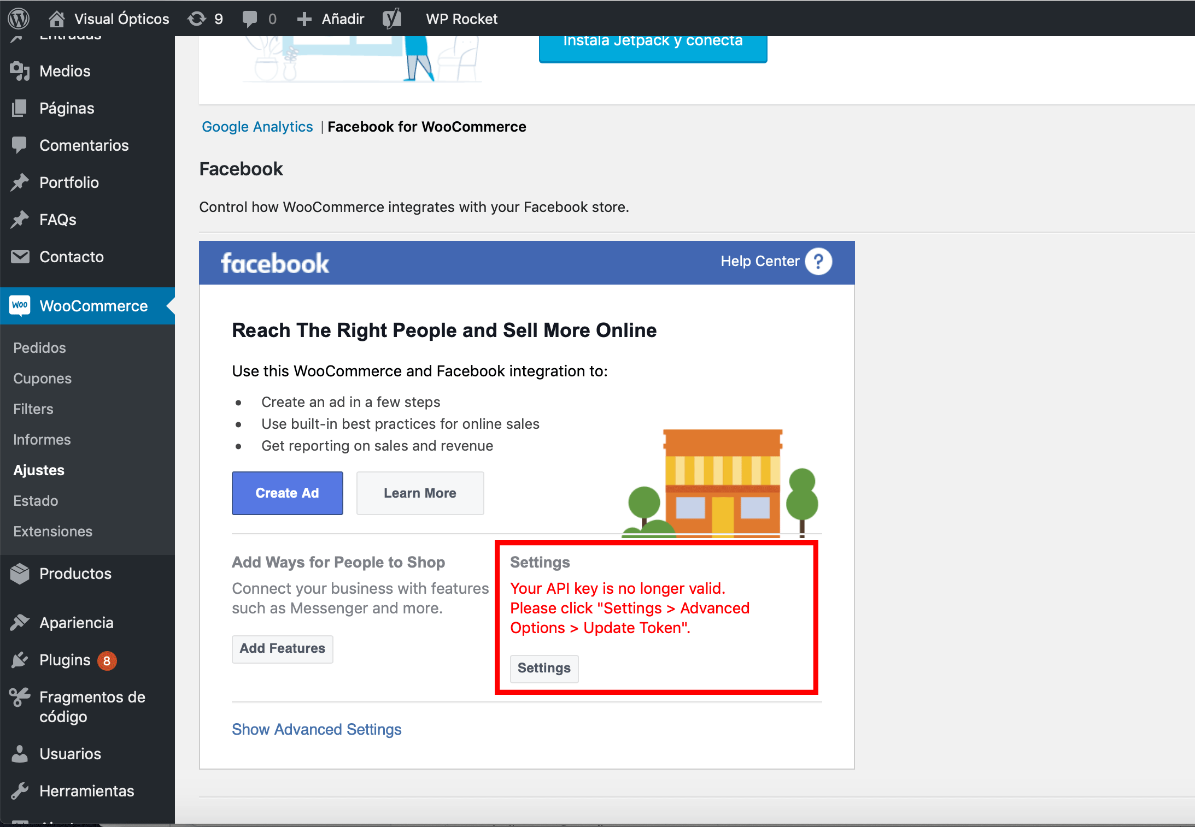Click the API key no longer valid message
1195x827 pixels.
click(630, 609)
